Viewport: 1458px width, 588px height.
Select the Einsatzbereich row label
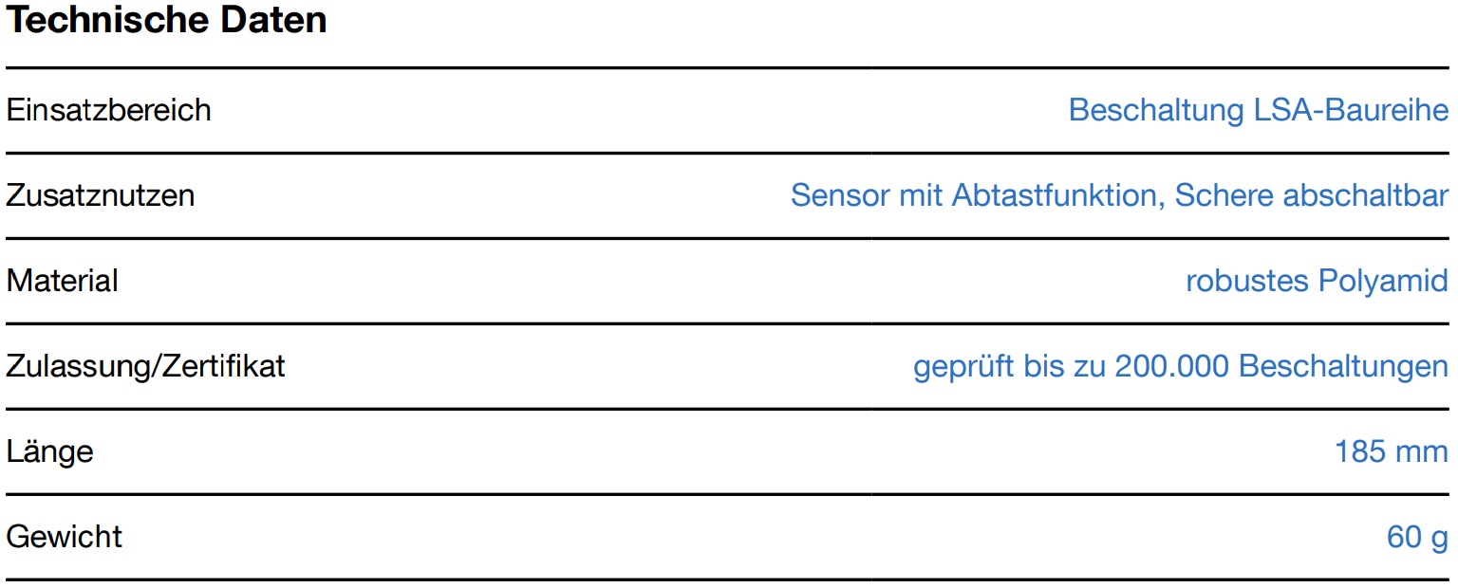click(108, 110)
